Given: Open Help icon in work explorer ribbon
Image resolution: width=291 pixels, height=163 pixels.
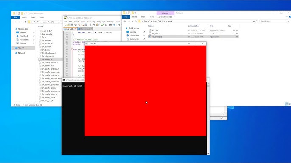Looking at the screenshot, I should pyautogui.click(x=290, y=17).
